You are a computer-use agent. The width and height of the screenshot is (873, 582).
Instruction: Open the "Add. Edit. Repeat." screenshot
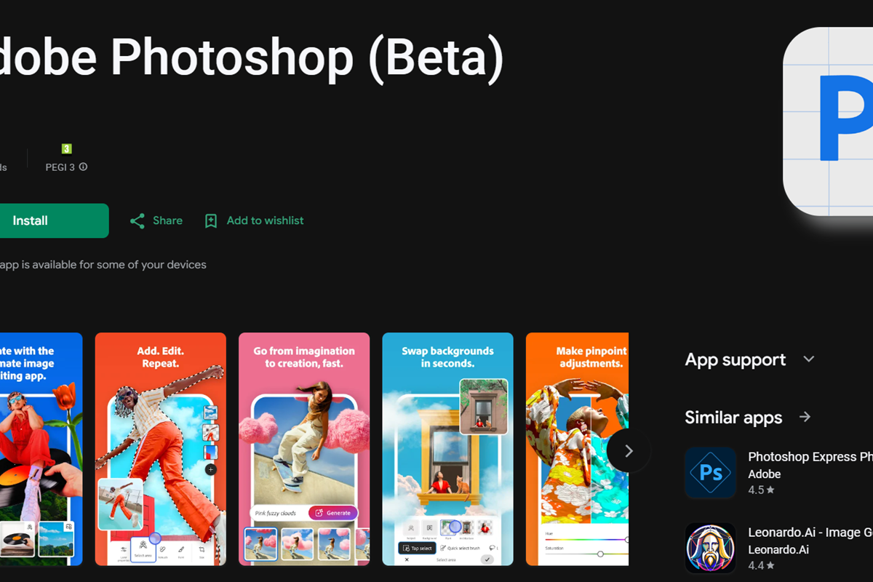click(161, 449)
